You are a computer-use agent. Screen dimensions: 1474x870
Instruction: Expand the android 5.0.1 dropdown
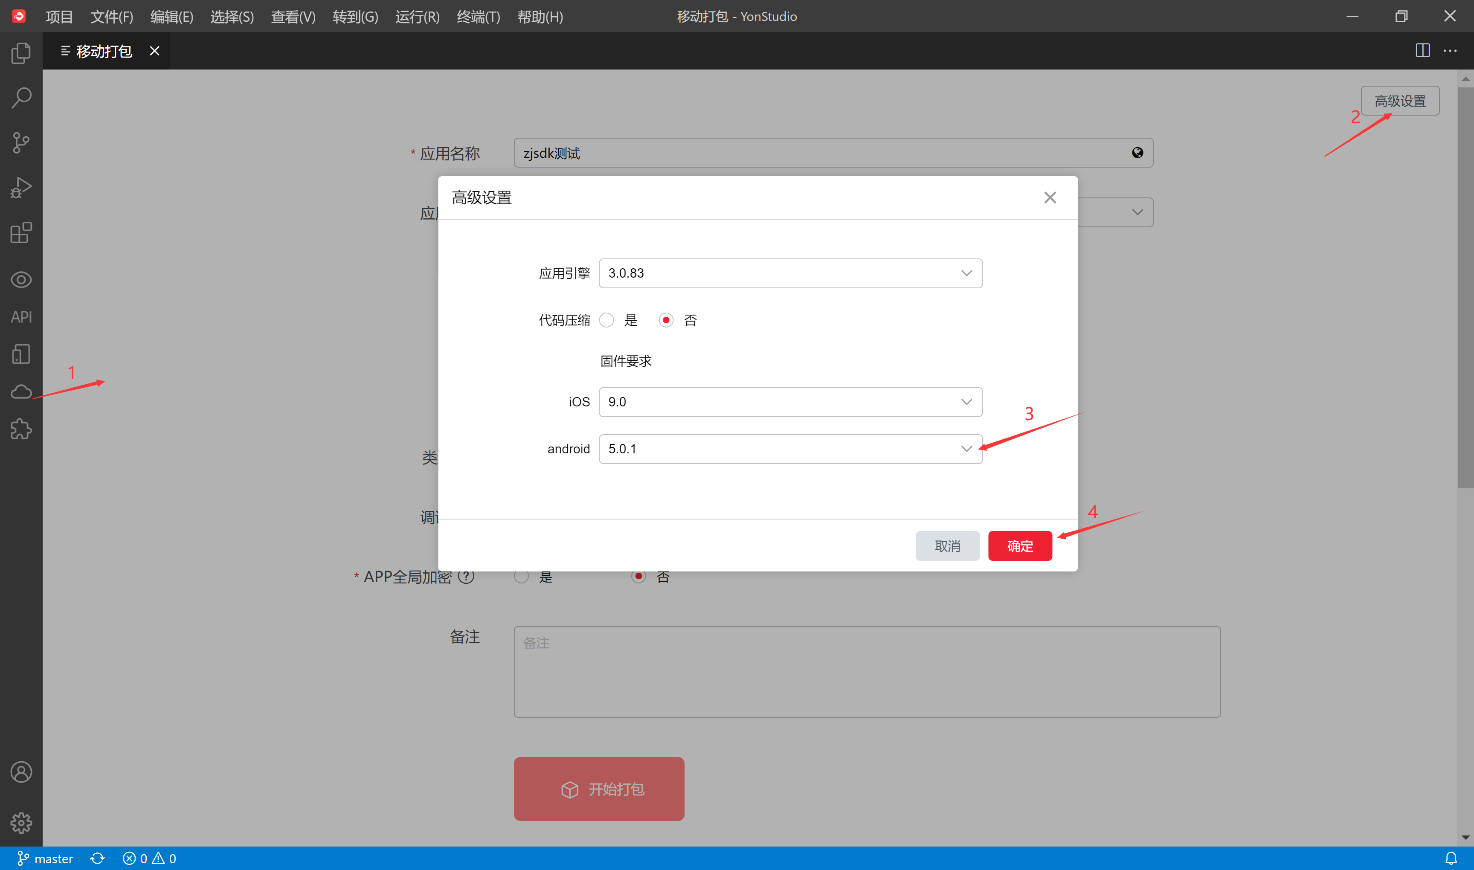pyautogui.click(x=790, y=449)
